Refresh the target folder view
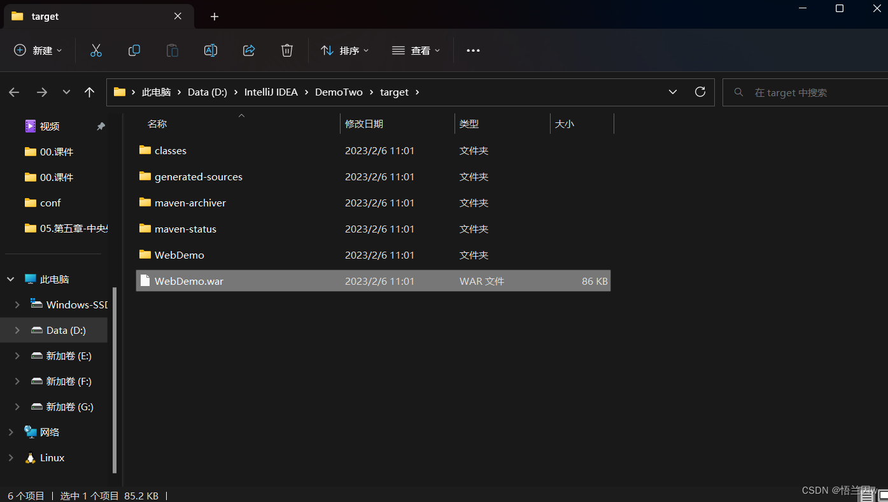888x502 pixels. 700,92
